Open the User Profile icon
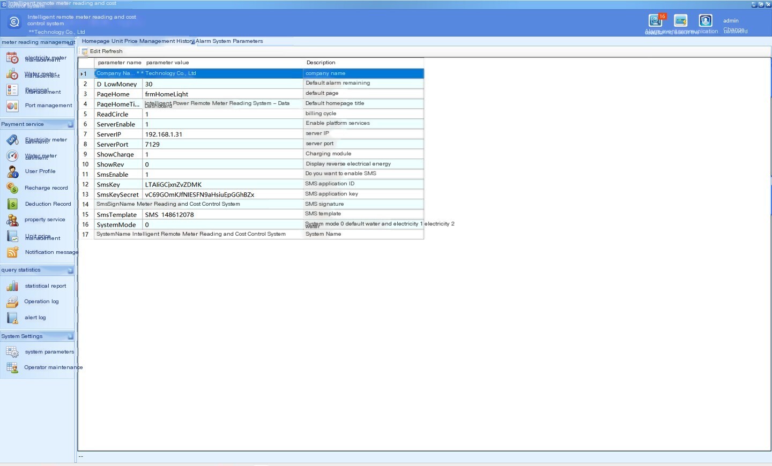 coord(12,171)
